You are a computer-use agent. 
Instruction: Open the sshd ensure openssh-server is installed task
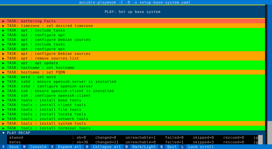(133, 81)
